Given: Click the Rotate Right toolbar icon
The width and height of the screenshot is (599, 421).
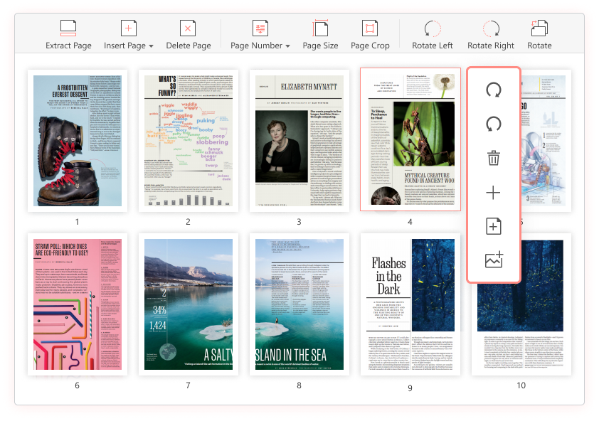Looking at the screenshot, I should tap(491, 27).
